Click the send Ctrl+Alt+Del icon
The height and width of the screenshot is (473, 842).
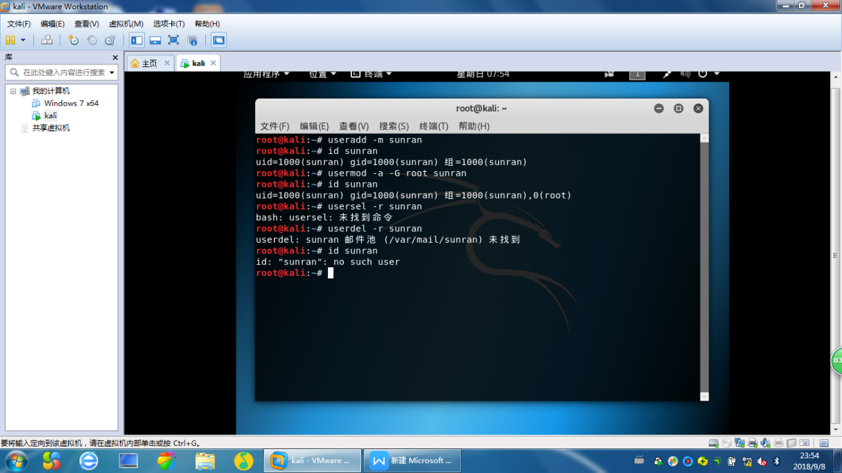(46, 40)
